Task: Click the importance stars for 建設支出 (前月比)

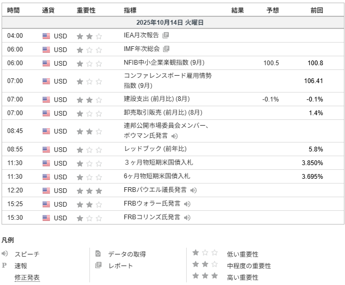Action: (89, 99)
